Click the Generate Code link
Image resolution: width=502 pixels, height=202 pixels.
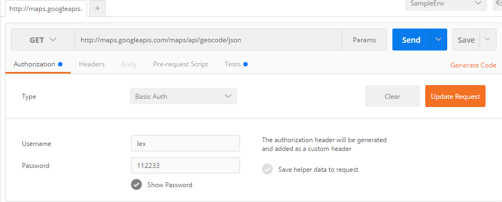473,65
